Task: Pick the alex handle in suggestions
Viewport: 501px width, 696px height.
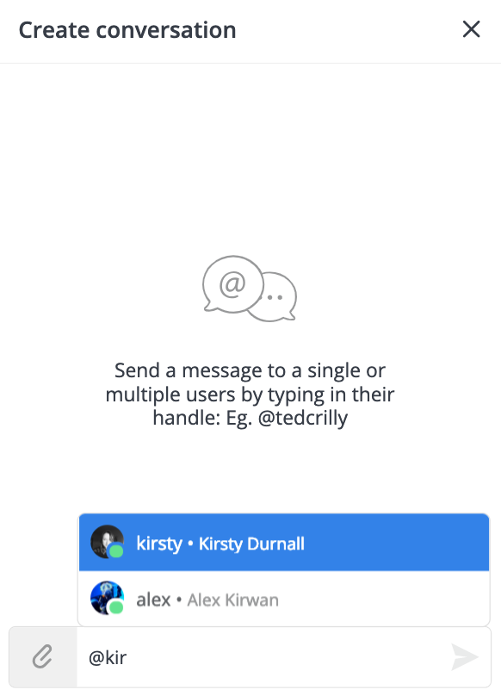Action: [153, 600]
